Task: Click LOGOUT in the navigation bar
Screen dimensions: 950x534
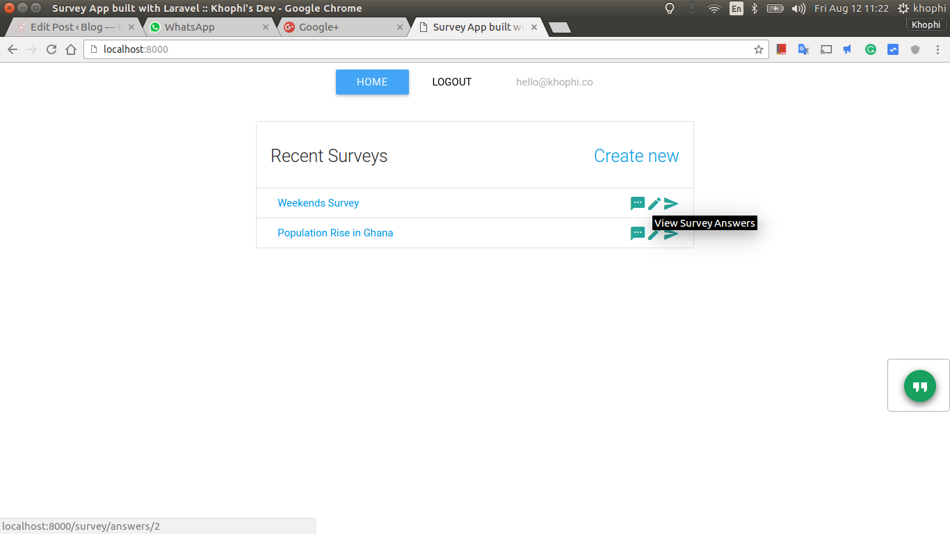Action: coord(451,82)
